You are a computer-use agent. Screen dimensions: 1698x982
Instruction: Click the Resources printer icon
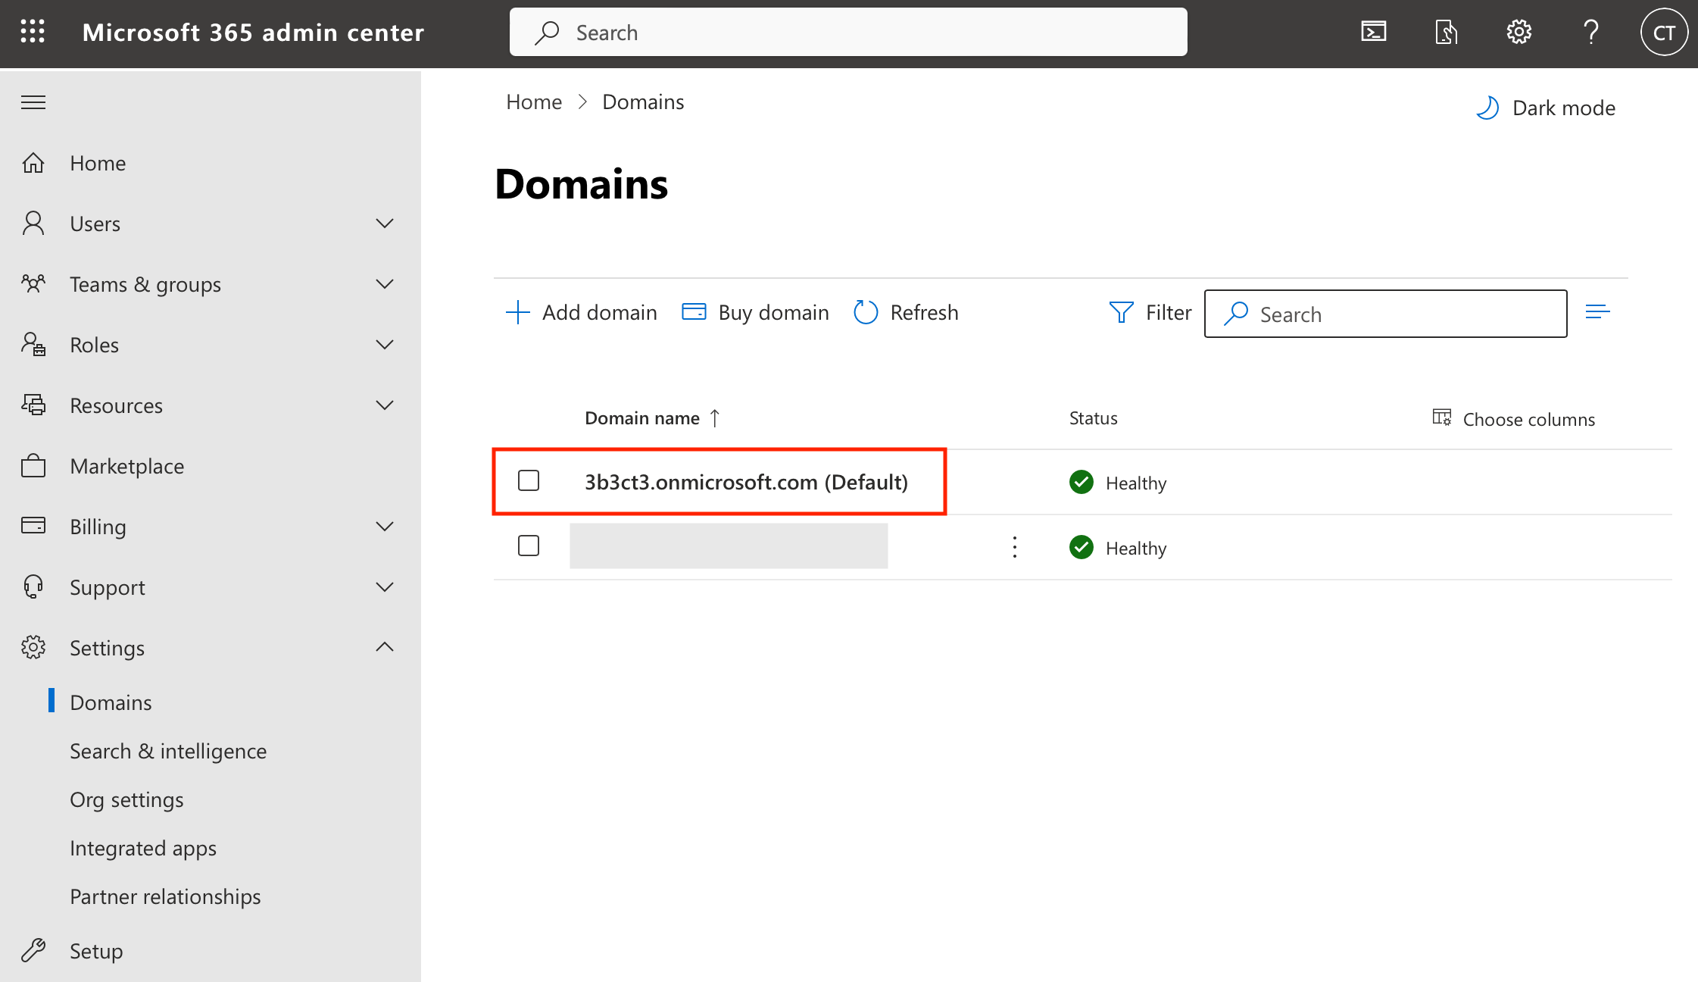[33, 405]
